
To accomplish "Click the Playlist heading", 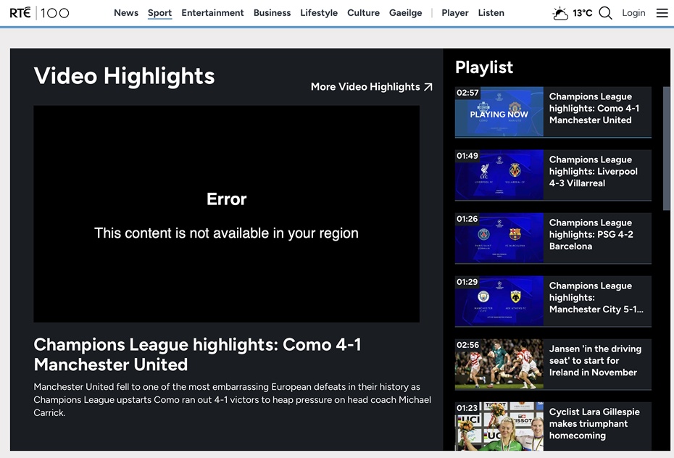I will click(484, 67).
